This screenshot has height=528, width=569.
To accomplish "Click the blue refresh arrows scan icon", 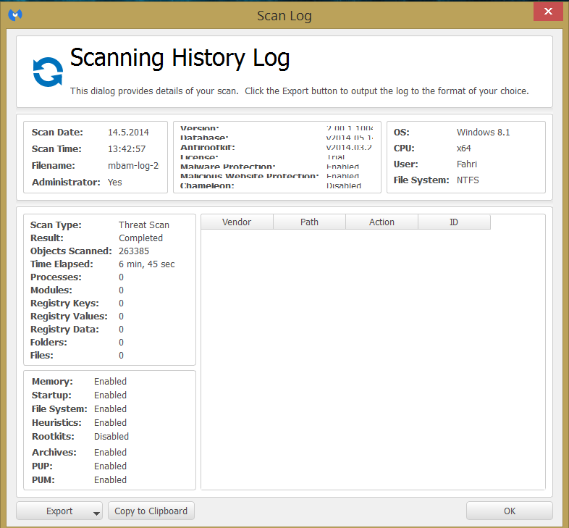I will [48, 72].
